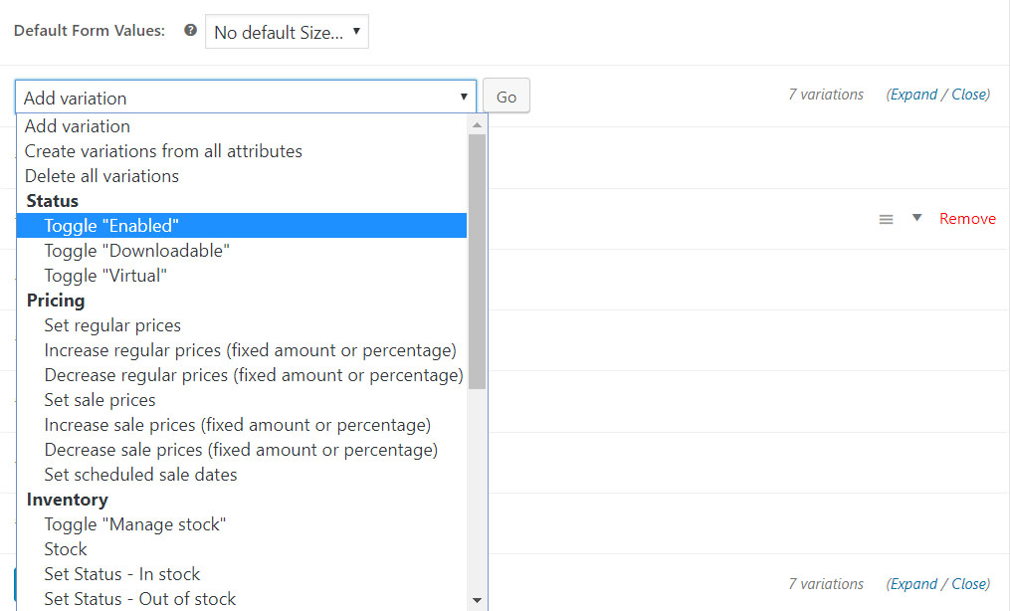Select Toggle "Downloadable" option

(x=242, y=251)
